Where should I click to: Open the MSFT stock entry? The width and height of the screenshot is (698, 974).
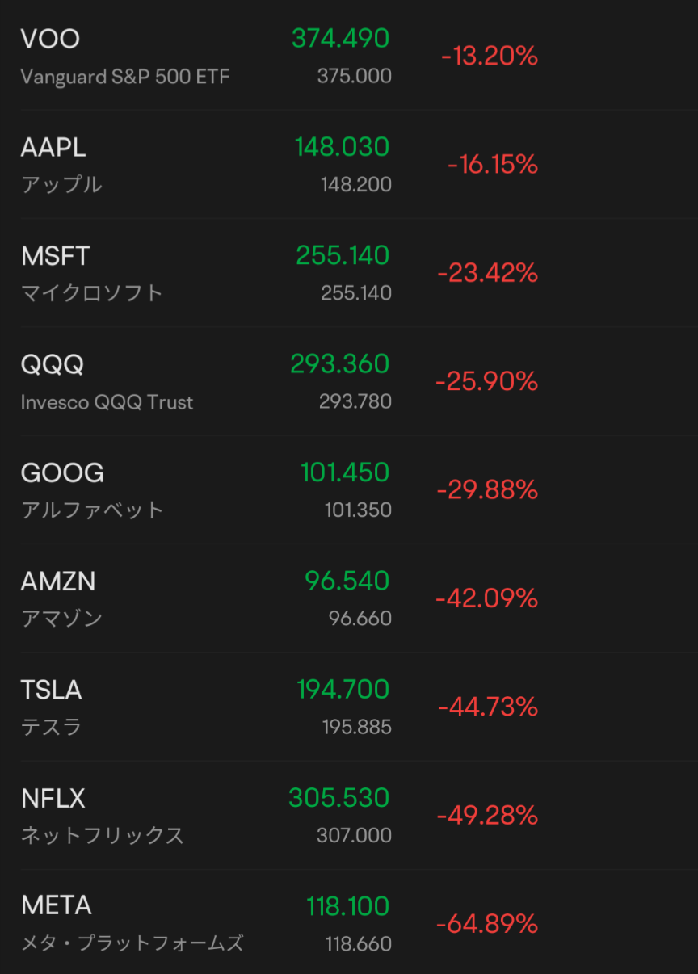pos(349,273)
